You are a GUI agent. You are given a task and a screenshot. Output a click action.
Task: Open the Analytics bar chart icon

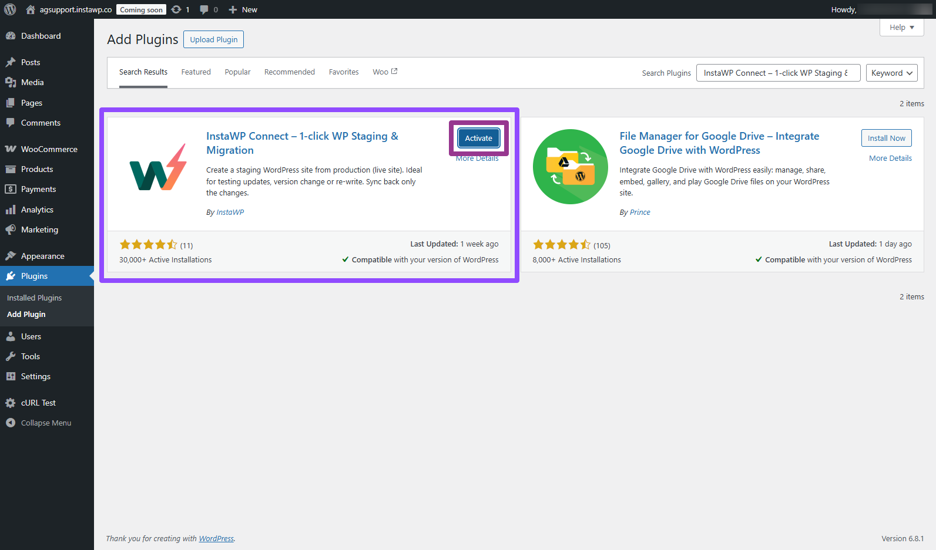(x=11, y=210)
